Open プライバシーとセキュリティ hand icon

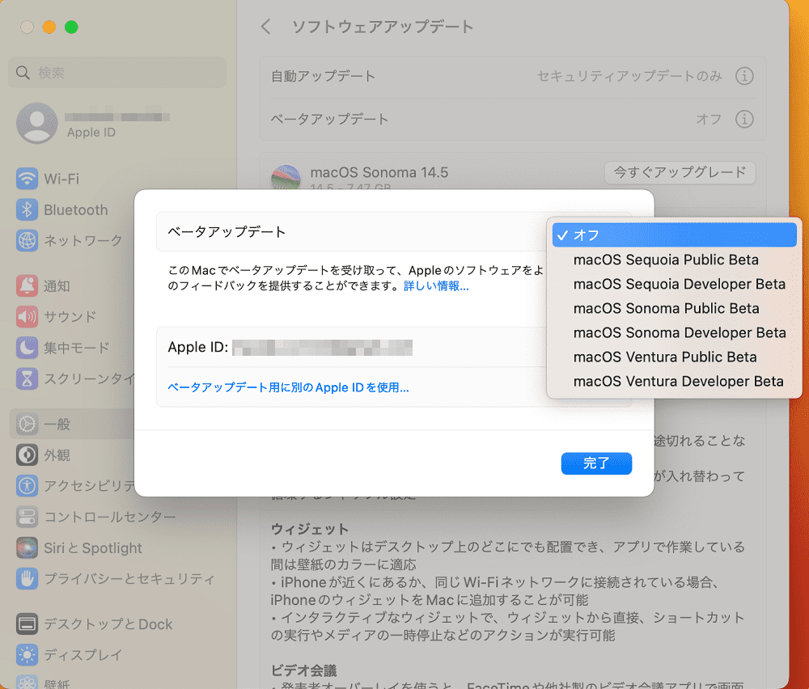tap(27, 579)
